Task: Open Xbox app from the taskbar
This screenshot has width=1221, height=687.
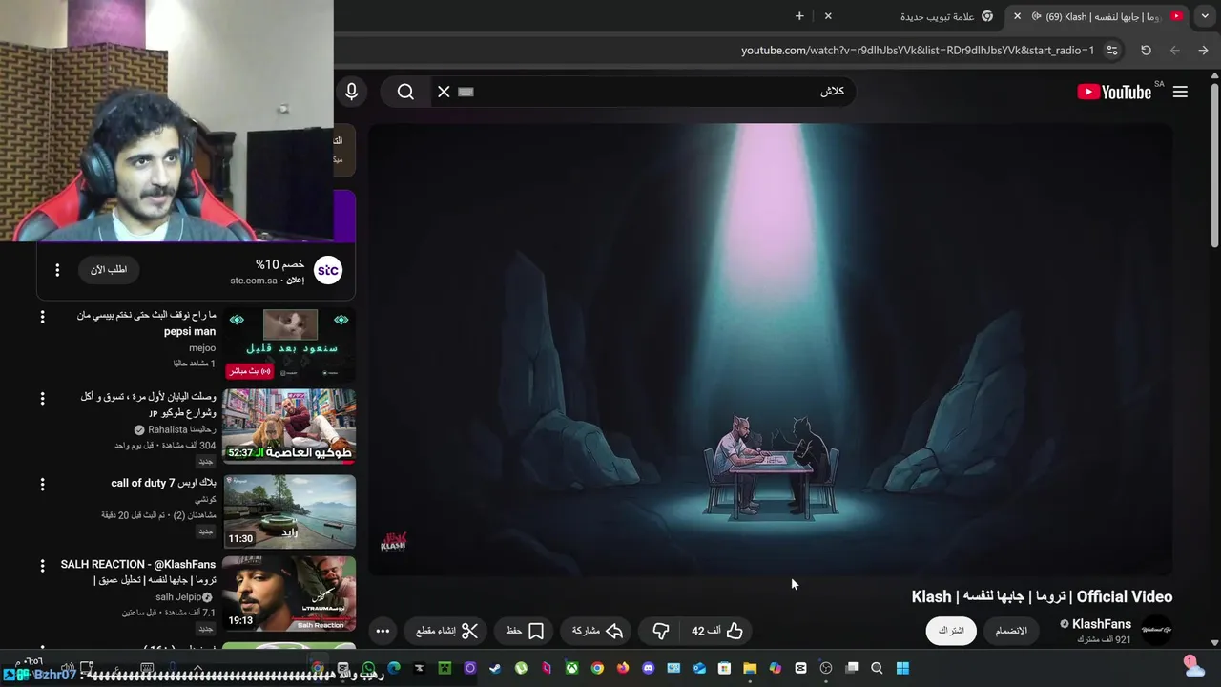Action: tap(571, 668)
